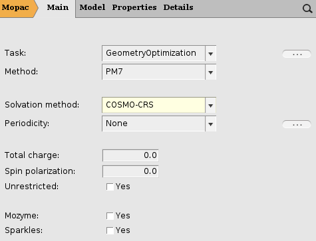Click the Total charge: label

point(32,155)
